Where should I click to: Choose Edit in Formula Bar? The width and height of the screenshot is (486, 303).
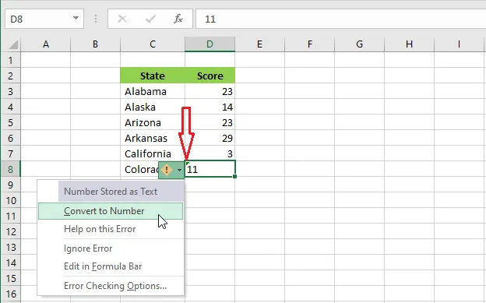click(x=111, y=266)
